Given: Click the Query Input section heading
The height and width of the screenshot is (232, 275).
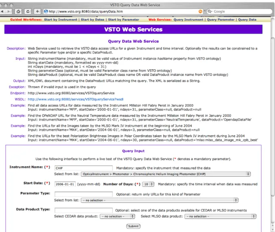Looking at the screenshot, I should click(x=133, y=151).
